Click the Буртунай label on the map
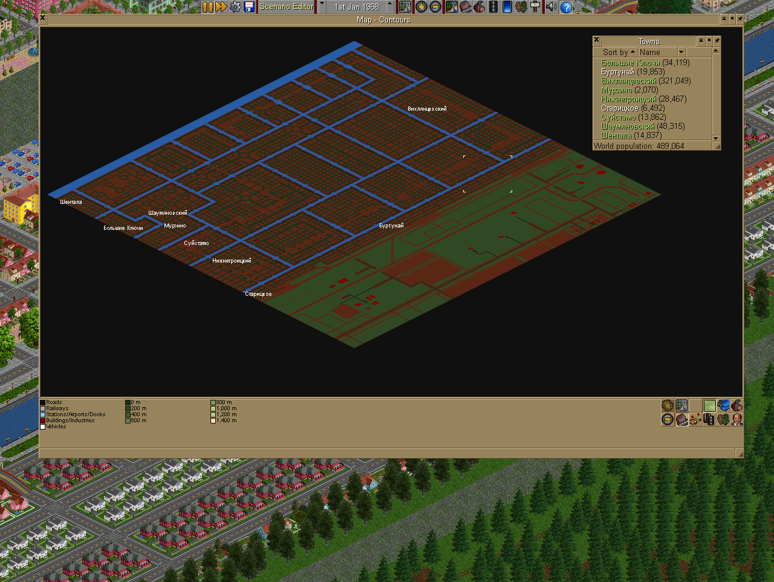 tap(391, 226)
